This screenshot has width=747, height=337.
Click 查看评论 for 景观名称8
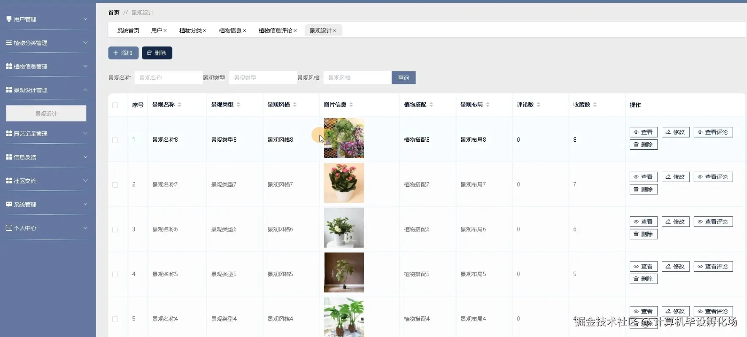point(713,132)
